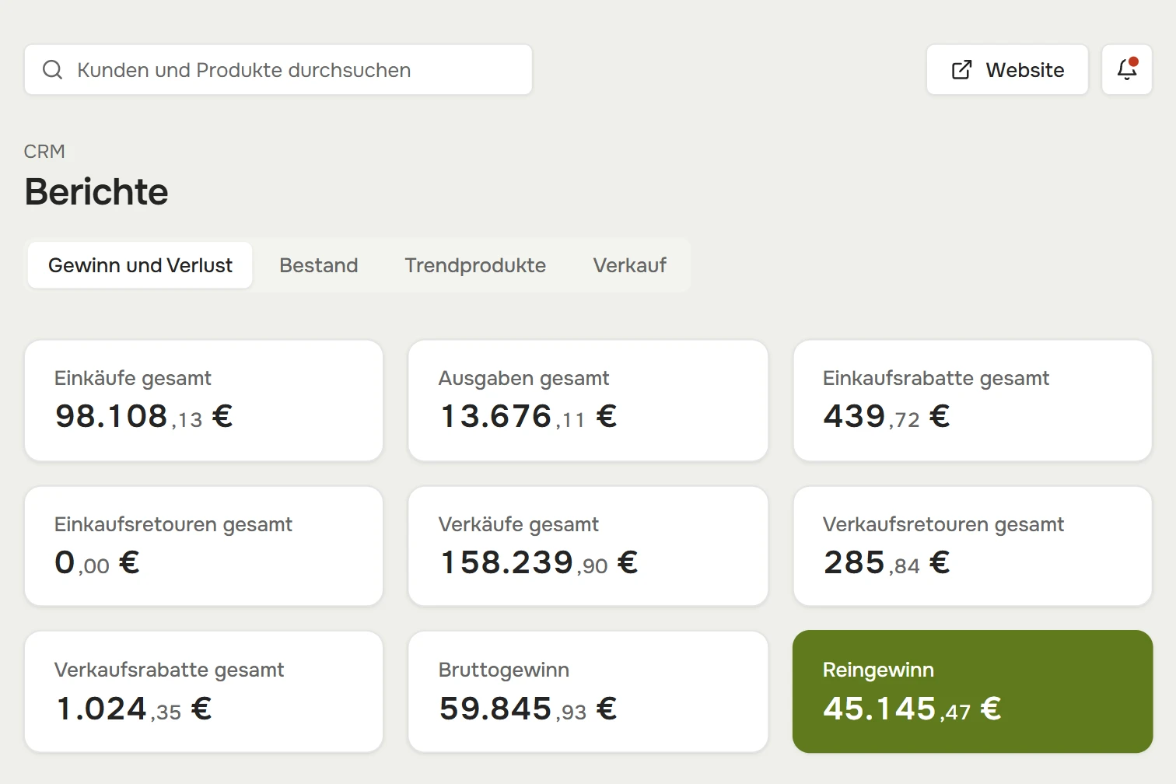The image size is (1176, 784).
Task: Select the Gewinn und Verlust tab
Action: coord(140,265)
